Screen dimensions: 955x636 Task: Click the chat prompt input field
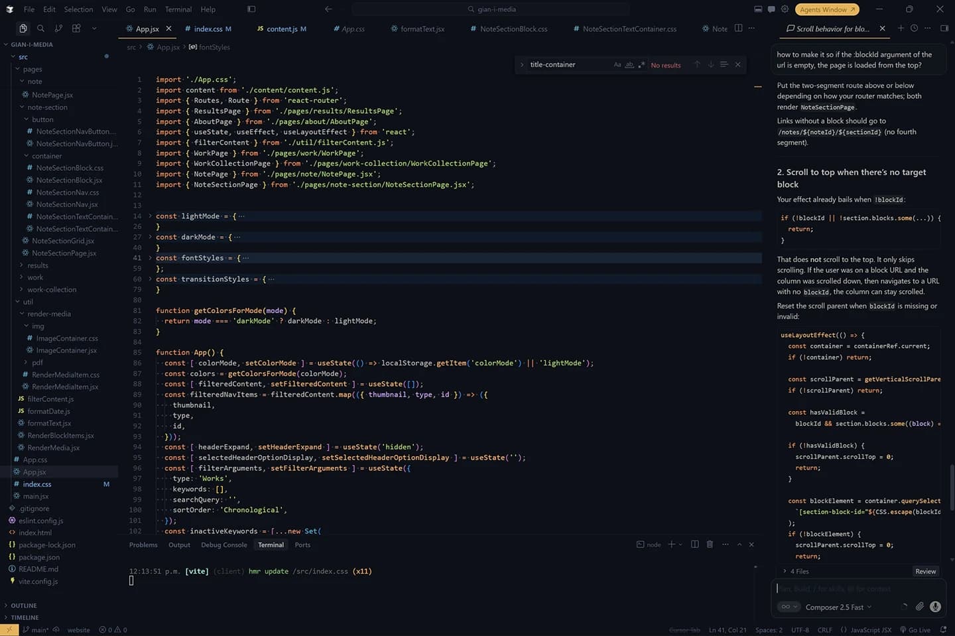tap(858, 588)
